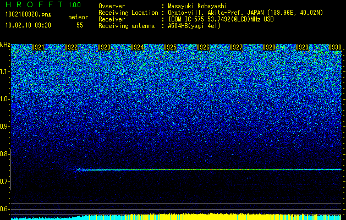Click the Ovserver field label
This screenshot has width=346, height=220.
112,6
